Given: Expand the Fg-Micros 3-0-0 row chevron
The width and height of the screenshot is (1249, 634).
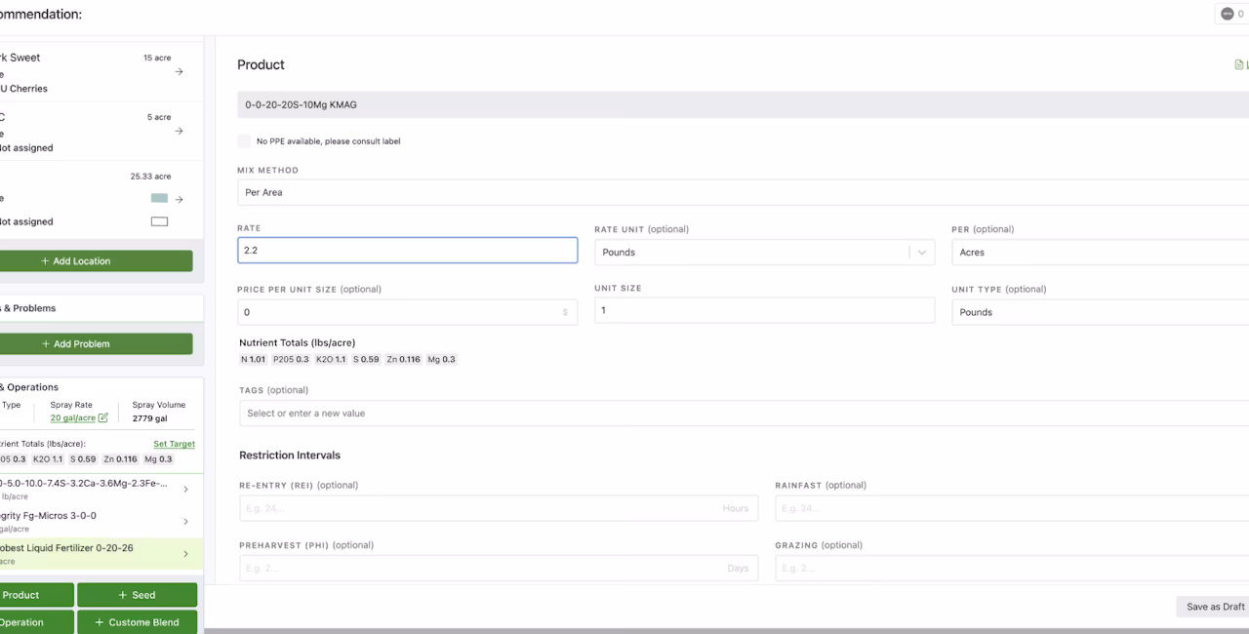Looking at the screenshot, I should tap(185, 522).
